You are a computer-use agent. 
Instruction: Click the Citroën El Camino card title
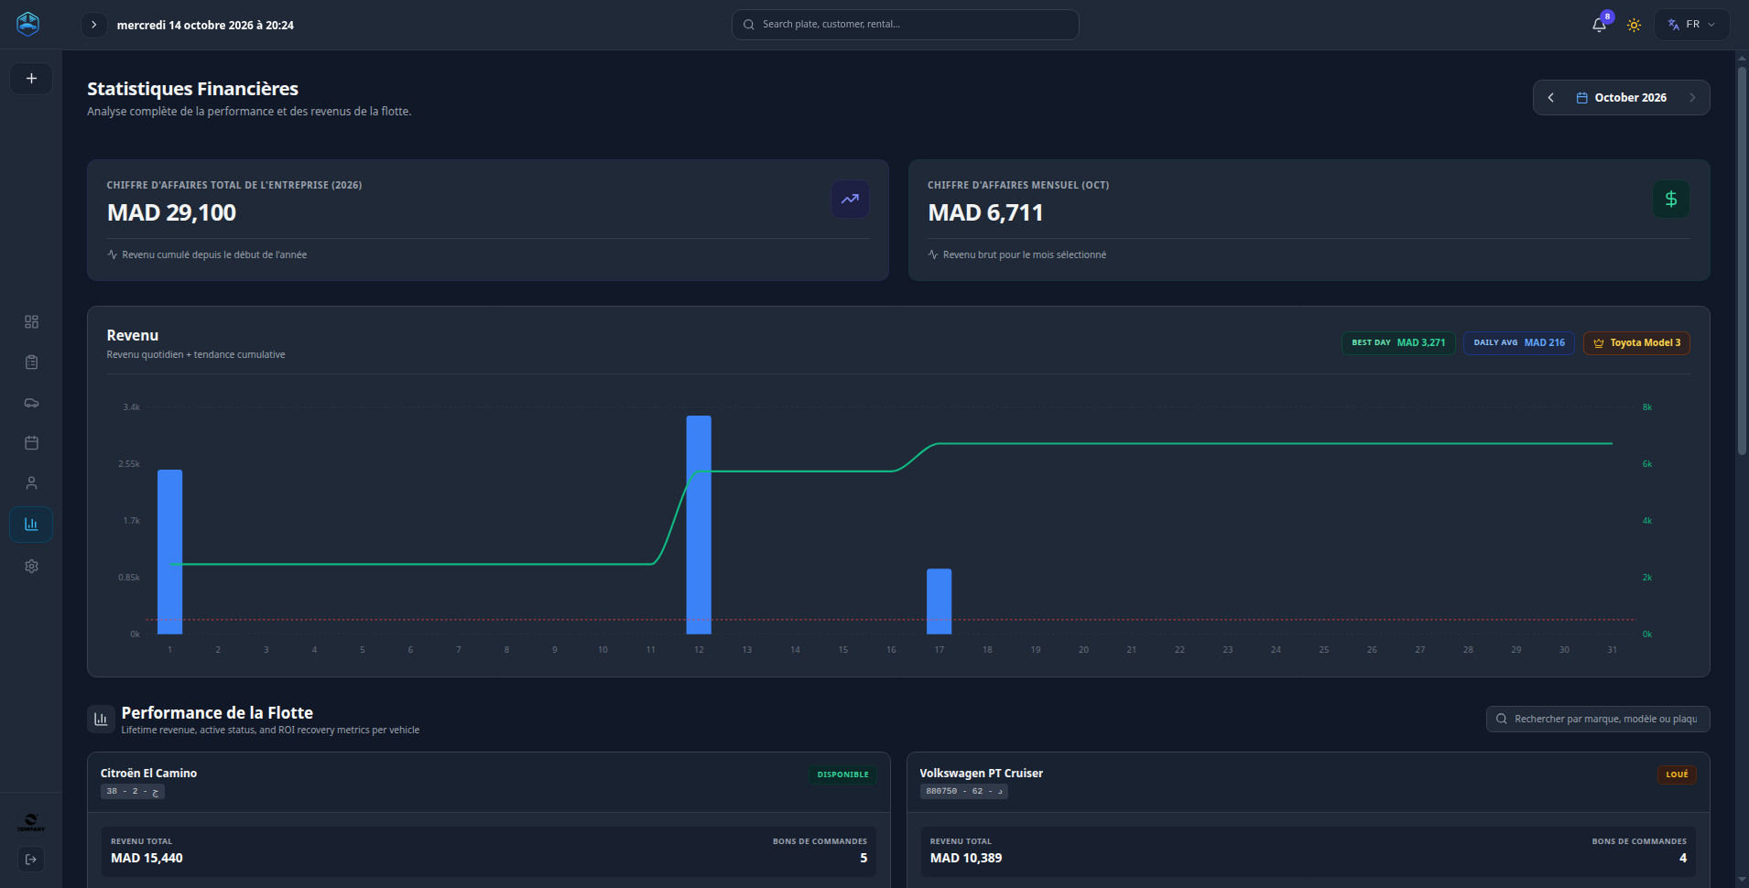pyautogui.click(x=148, y=774)
